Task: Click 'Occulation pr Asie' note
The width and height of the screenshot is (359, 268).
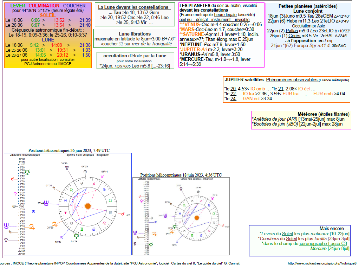Action: (308, 26)
